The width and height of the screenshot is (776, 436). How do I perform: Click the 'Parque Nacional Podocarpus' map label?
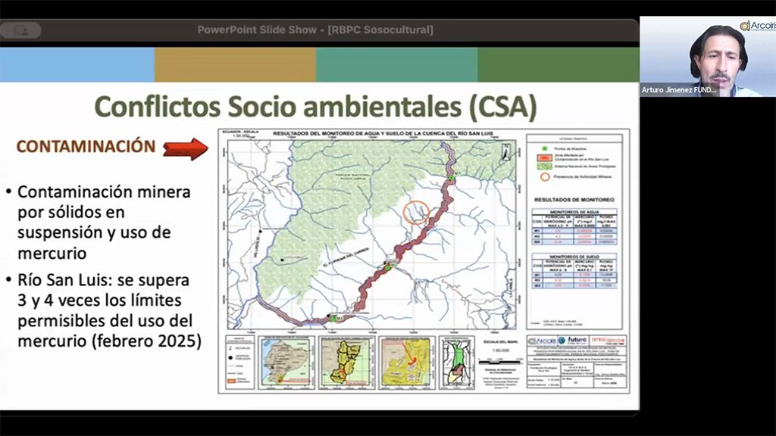click(x=353, y=177)
